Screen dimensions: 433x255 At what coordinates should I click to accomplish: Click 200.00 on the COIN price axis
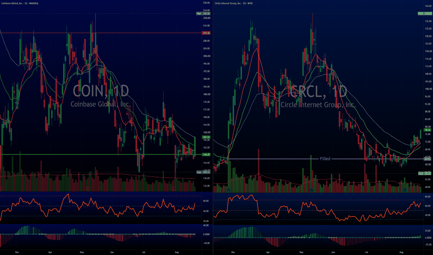(207, 56)
